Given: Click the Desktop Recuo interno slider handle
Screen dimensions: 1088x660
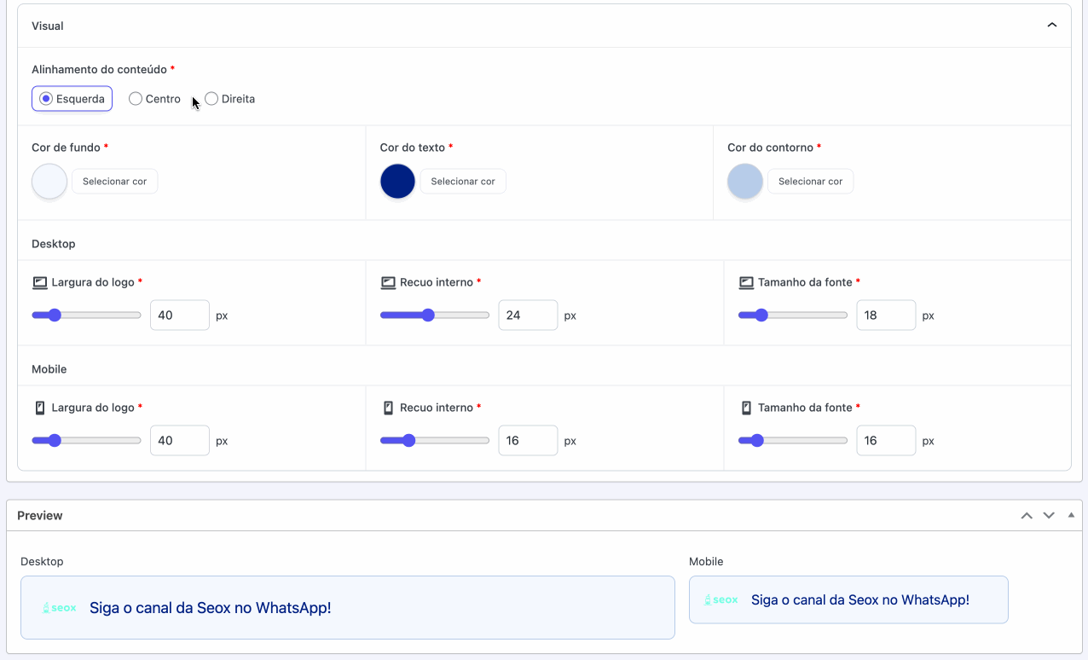Looking at the screenshot, I should pos(428,316).
